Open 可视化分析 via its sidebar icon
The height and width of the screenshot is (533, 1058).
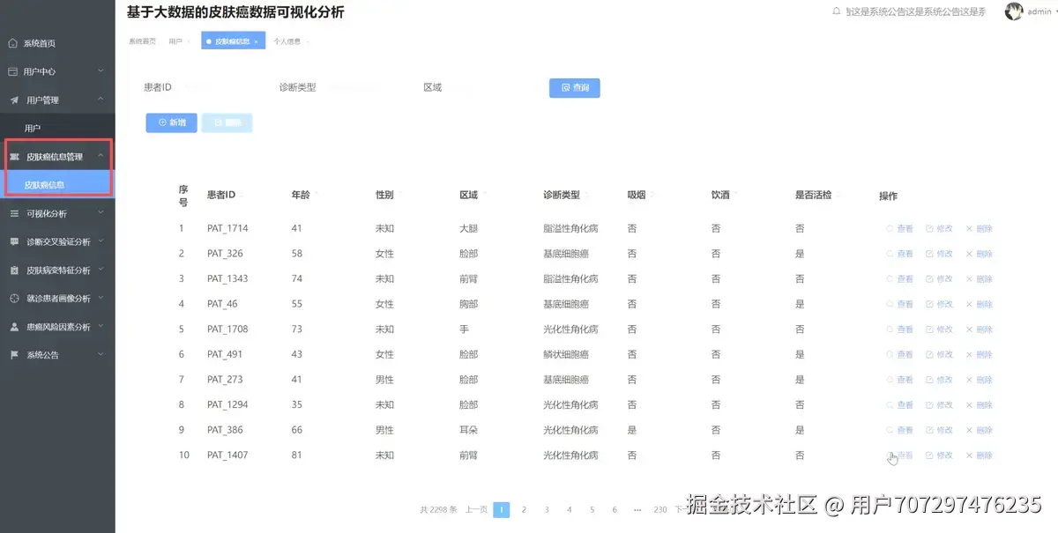click(x=13, y=213)
